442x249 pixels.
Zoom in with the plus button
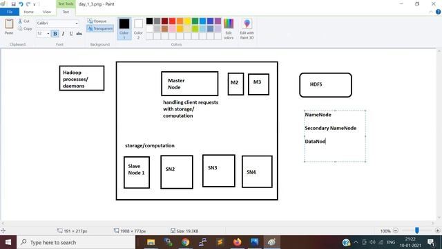click(x=437, y=230)
